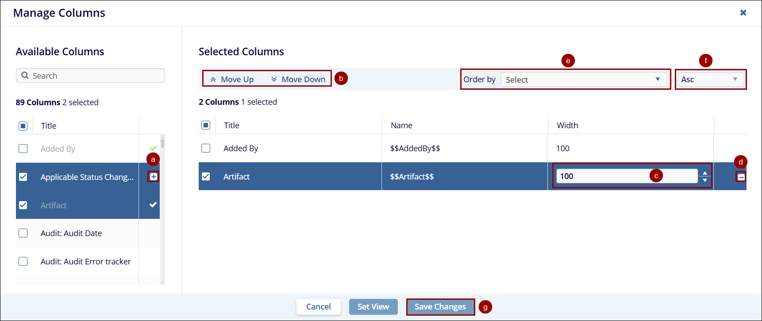The height and width of the screenshot is (321, 762).
Task: Uncheck Artifact in the Selected Columns table
Action: point(206,176)
